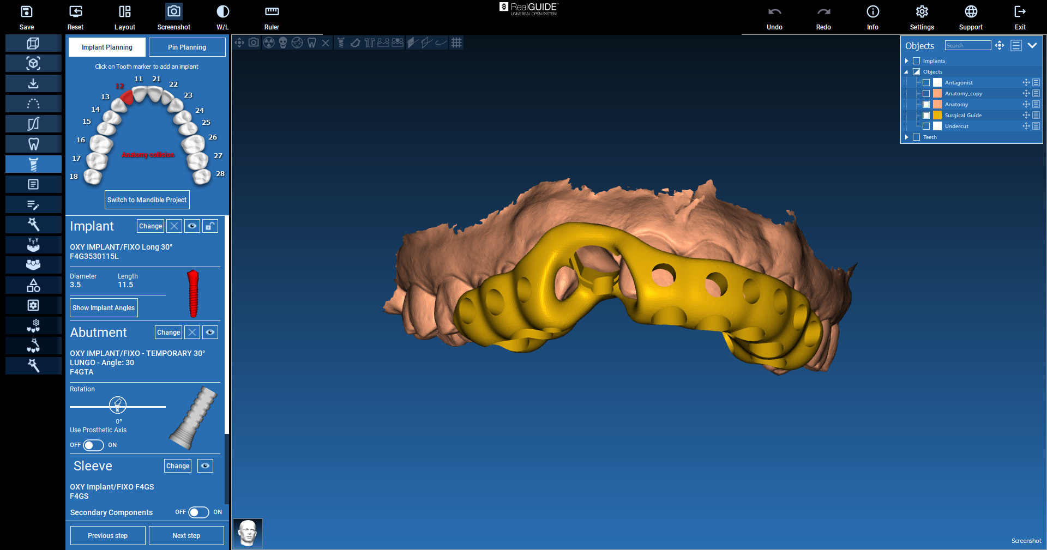Toggle Use Prosthetic Axis switch

[x=93, y=445]
